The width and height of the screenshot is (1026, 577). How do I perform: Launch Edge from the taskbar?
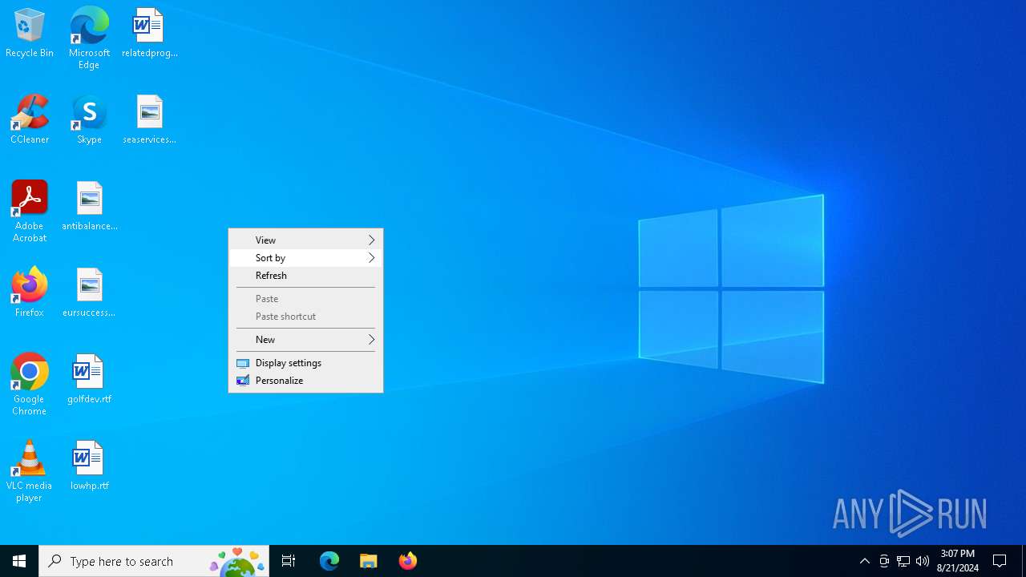(329, 561)
